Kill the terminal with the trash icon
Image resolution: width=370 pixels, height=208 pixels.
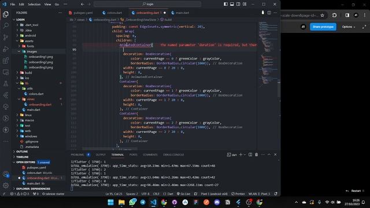pos(257,155)
